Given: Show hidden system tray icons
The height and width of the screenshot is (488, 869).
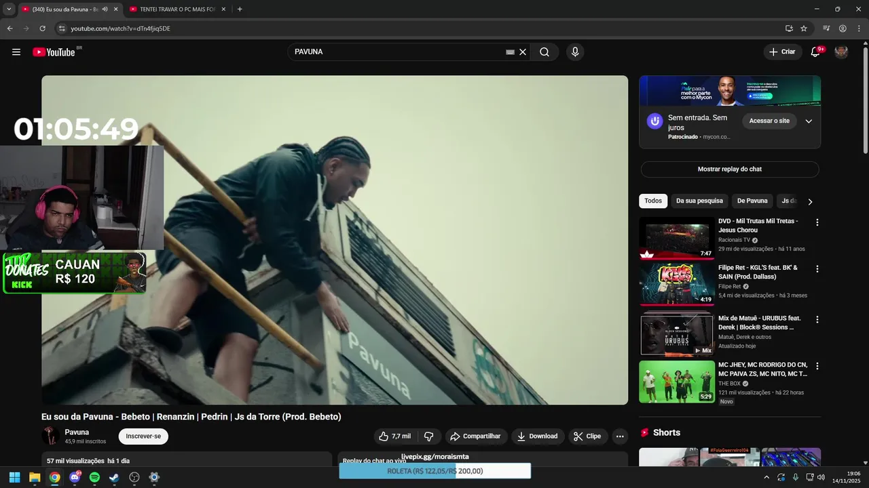Looking at the screenshot, I should pos(766,477).
